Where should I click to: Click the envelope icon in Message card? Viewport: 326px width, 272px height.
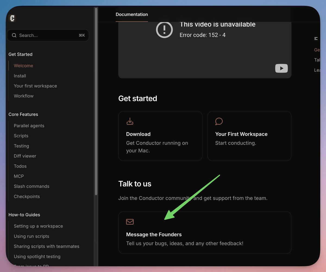coord(130,222)
